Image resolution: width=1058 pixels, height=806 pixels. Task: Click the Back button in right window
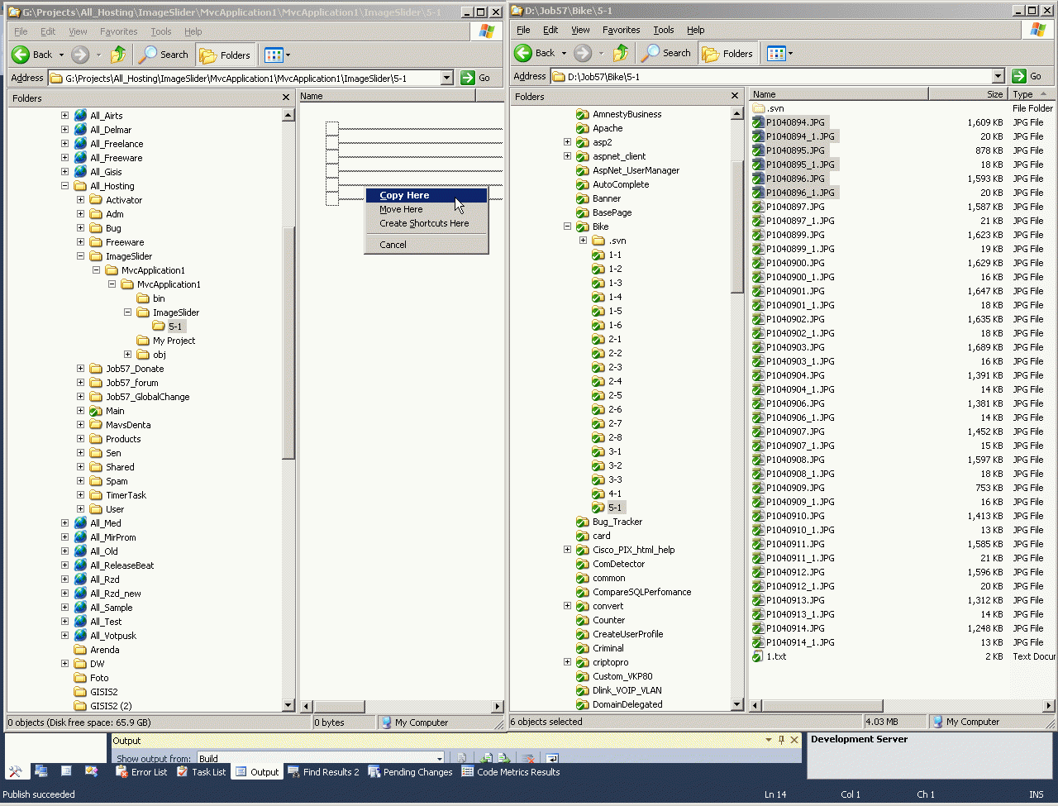click(535, 53)
